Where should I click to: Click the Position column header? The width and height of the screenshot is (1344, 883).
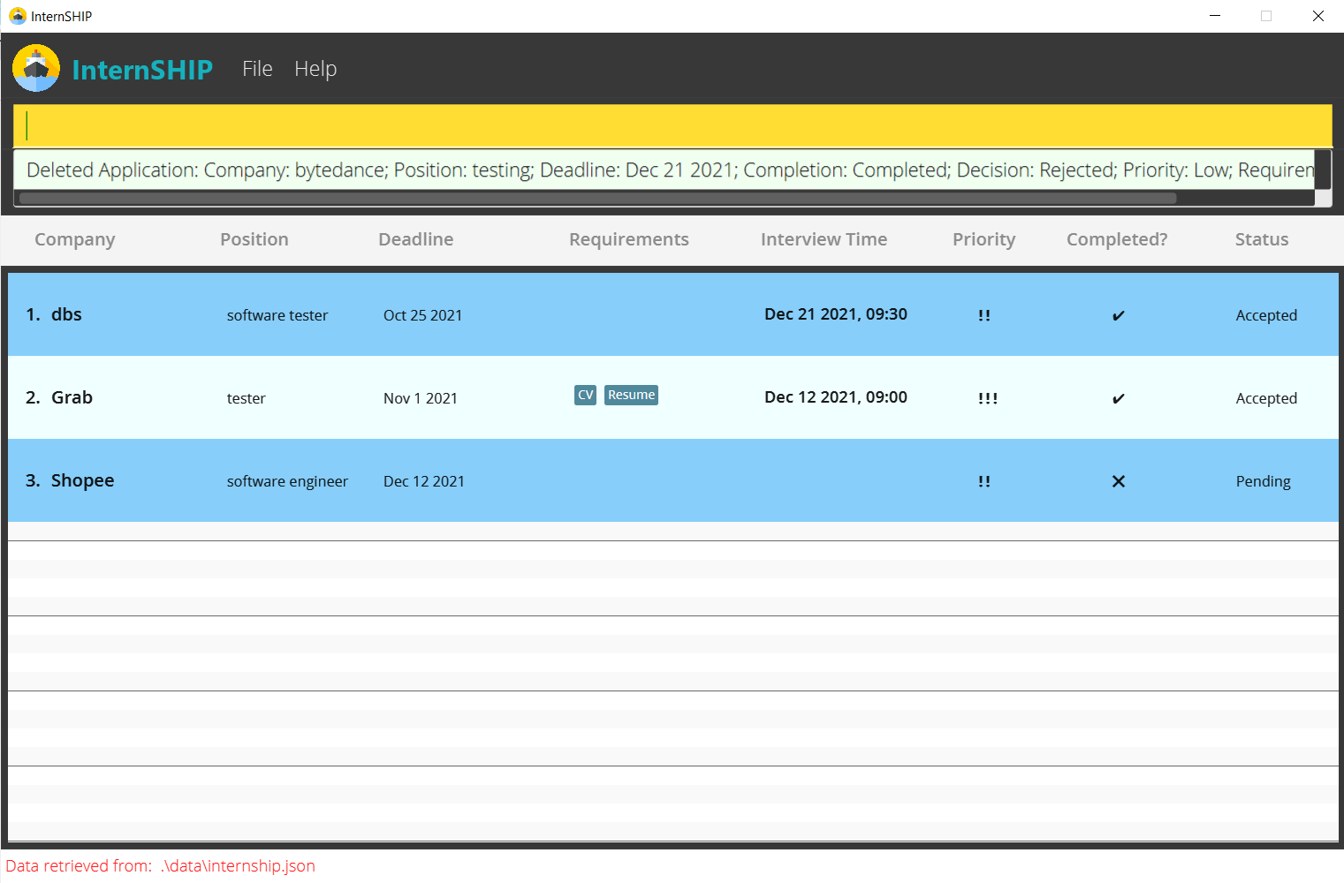254,239
